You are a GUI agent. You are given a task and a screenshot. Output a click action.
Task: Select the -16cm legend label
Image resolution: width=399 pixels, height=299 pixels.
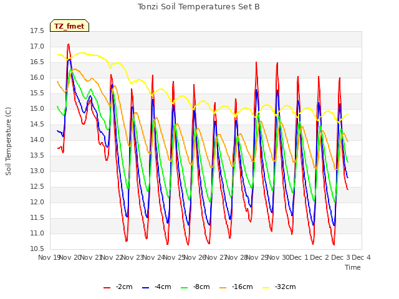tap(243, 287)
